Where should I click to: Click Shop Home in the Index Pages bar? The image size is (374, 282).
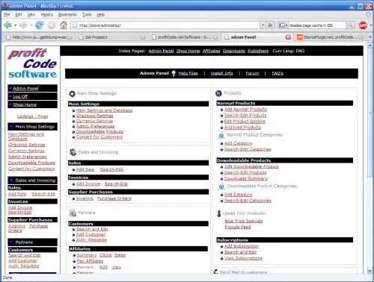click(x=188, y=51)
